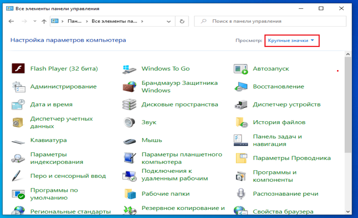Click the Клавиатура label
This screenshot has width=358, height=218.
click(x=49, y=140)
